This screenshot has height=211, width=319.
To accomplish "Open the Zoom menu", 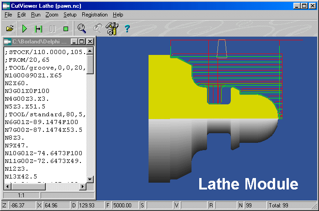I will click(x=52, y=15).
